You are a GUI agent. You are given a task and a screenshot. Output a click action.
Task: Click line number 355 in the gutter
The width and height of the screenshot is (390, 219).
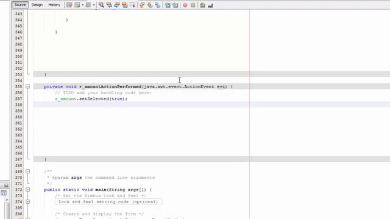(19, 86)
